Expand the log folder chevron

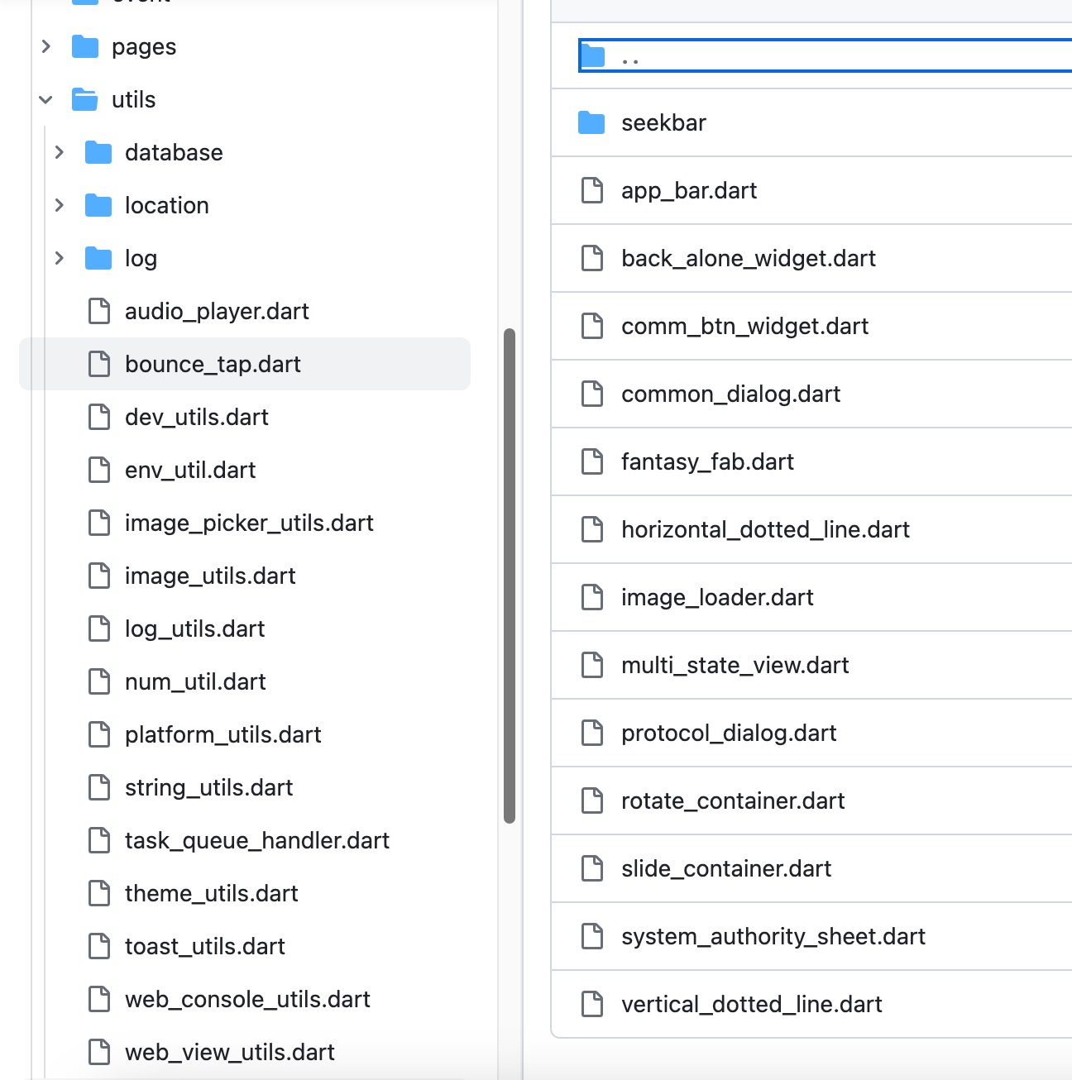coord(60,259)
